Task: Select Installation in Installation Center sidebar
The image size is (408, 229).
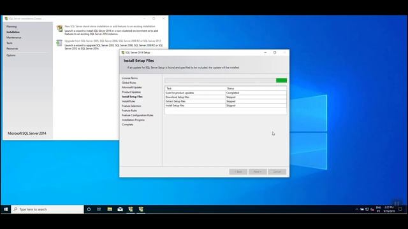Action: click(x=13, y=32)
